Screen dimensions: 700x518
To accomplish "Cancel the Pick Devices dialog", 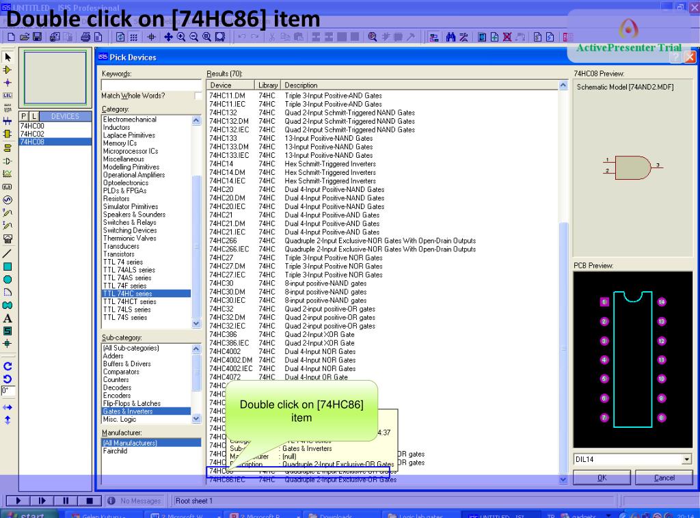I will pyautogui.click(x=664, y=478).
